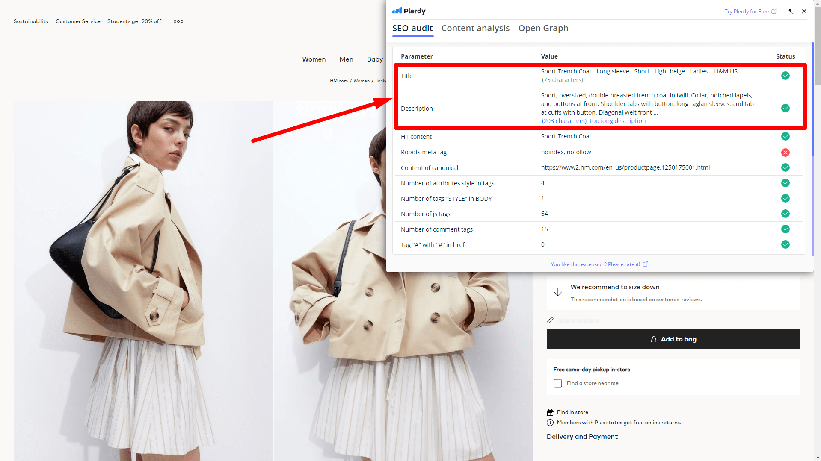The image size is (821, 461).
Task: Close the Plerdy extension panel
Action: click(804, 11)
